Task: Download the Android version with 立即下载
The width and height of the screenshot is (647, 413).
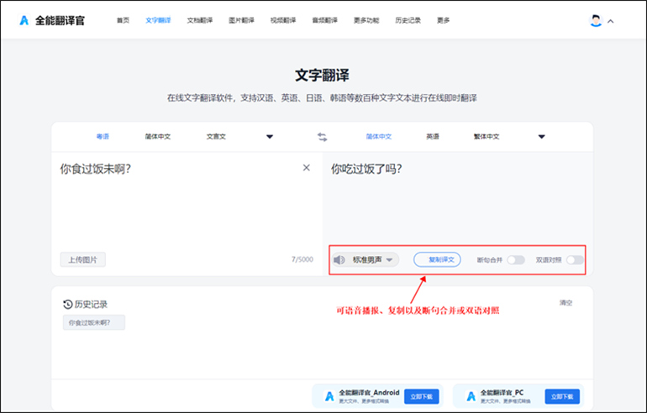Action: pos(421,395)
